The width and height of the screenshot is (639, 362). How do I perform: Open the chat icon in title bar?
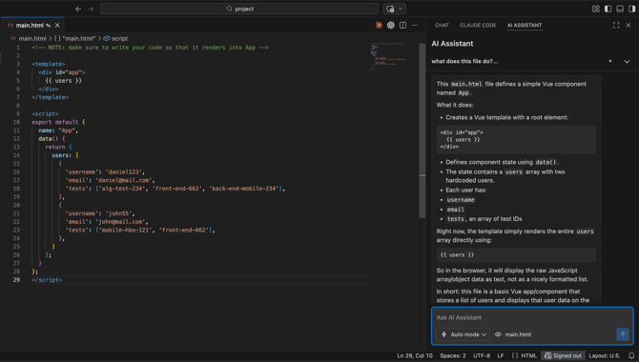pos(390,9)
